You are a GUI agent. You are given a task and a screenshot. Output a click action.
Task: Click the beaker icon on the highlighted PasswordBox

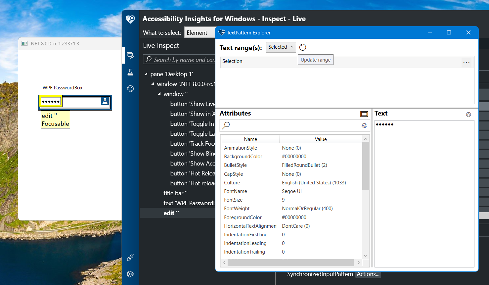point(105,101)
